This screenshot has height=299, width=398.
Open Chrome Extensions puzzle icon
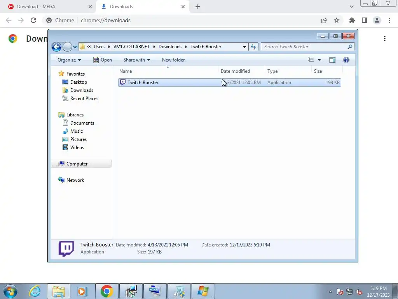tap(352, 20)
